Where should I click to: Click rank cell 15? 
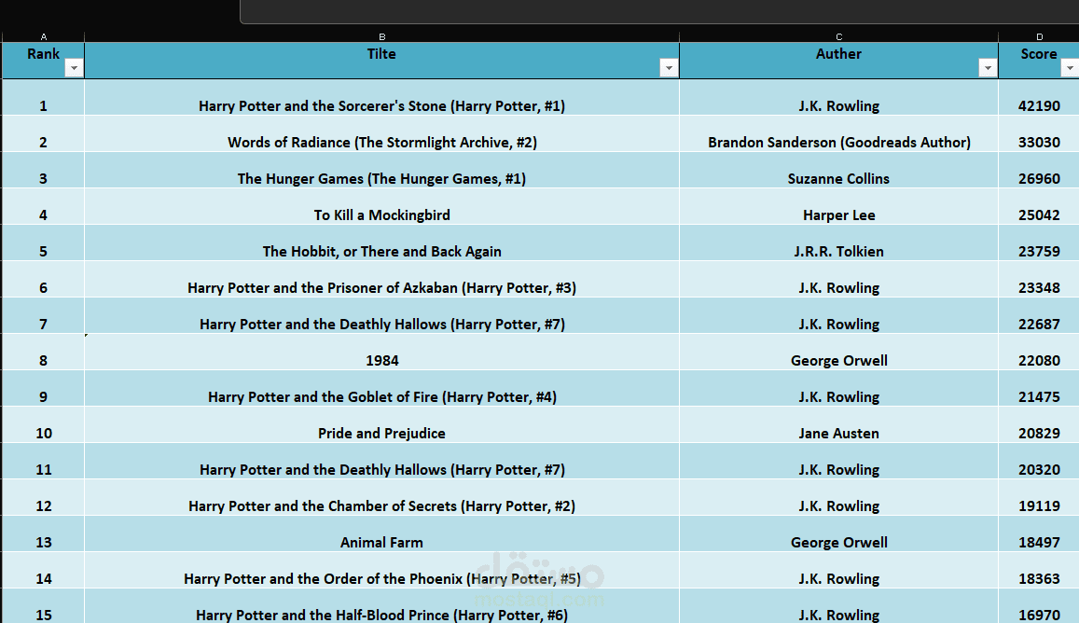(43, 607)
